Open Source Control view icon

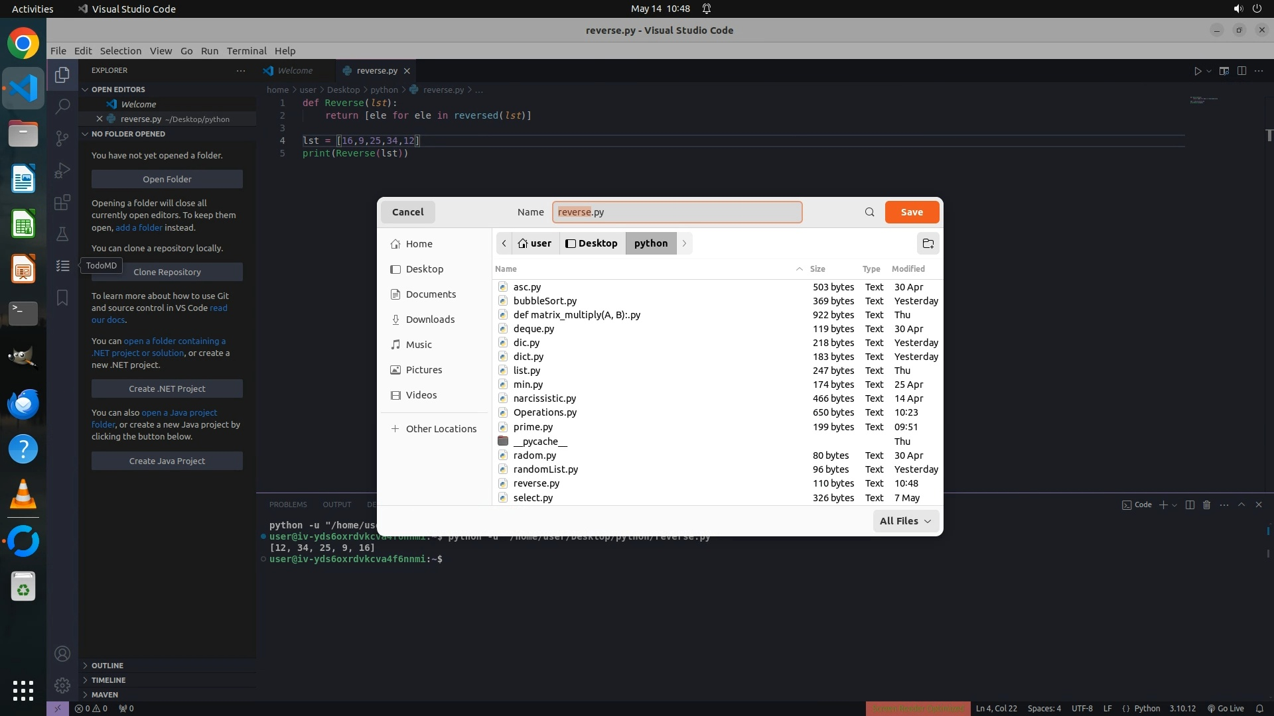point(62,138)
